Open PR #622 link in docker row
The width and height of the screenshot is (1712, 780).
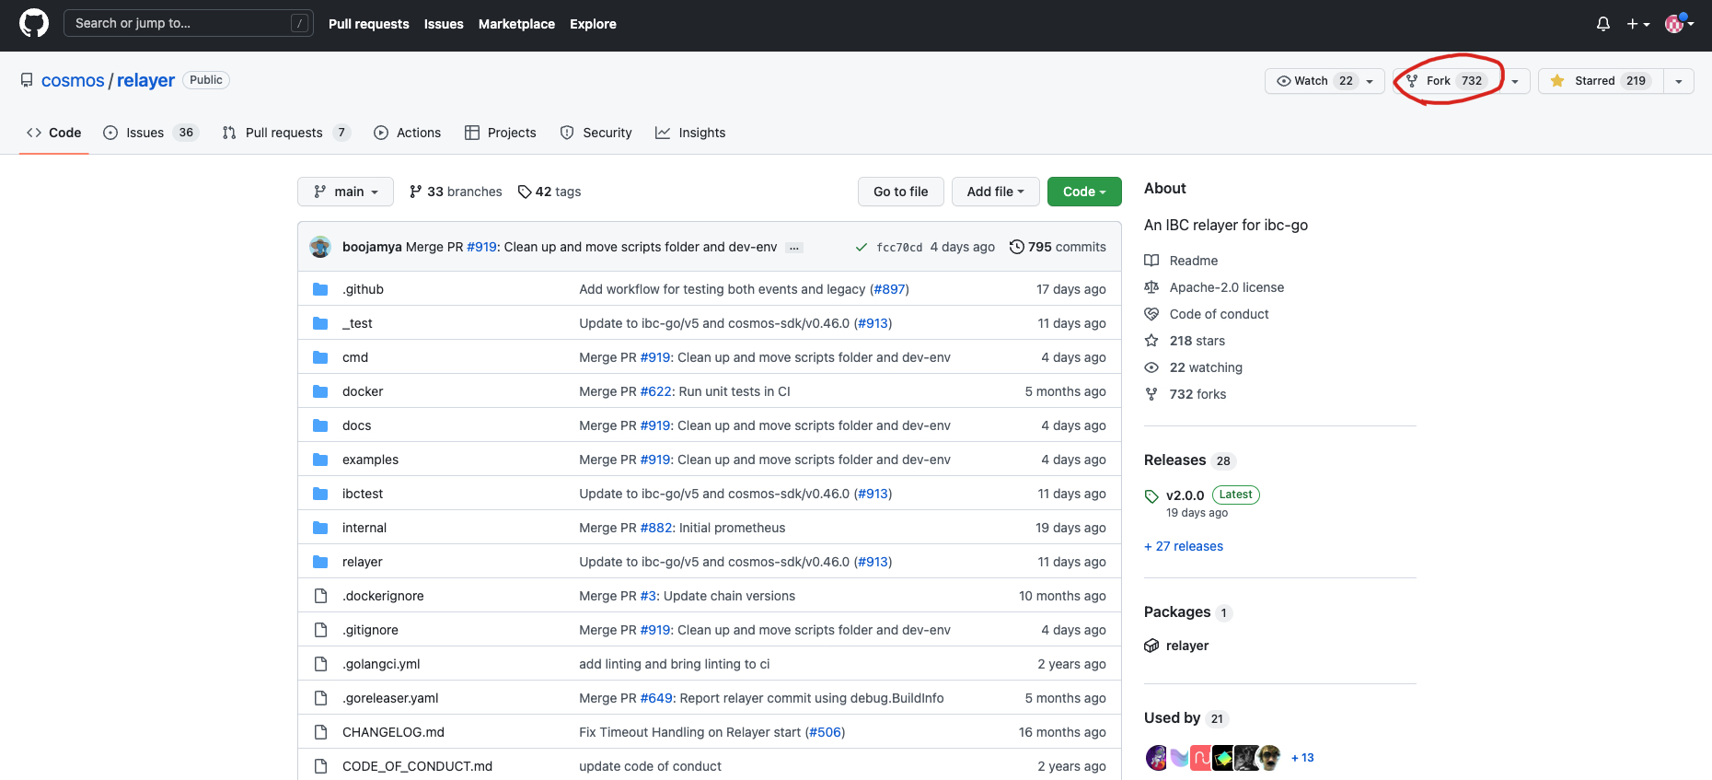[656, 391]
